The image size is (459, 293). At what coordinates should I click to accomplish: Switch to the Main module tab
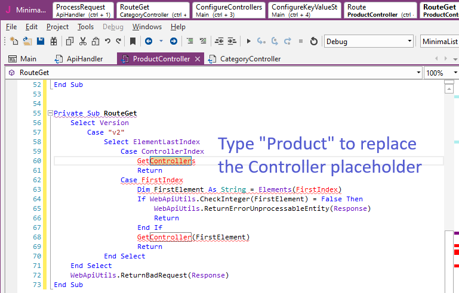(x=23, y=59)
